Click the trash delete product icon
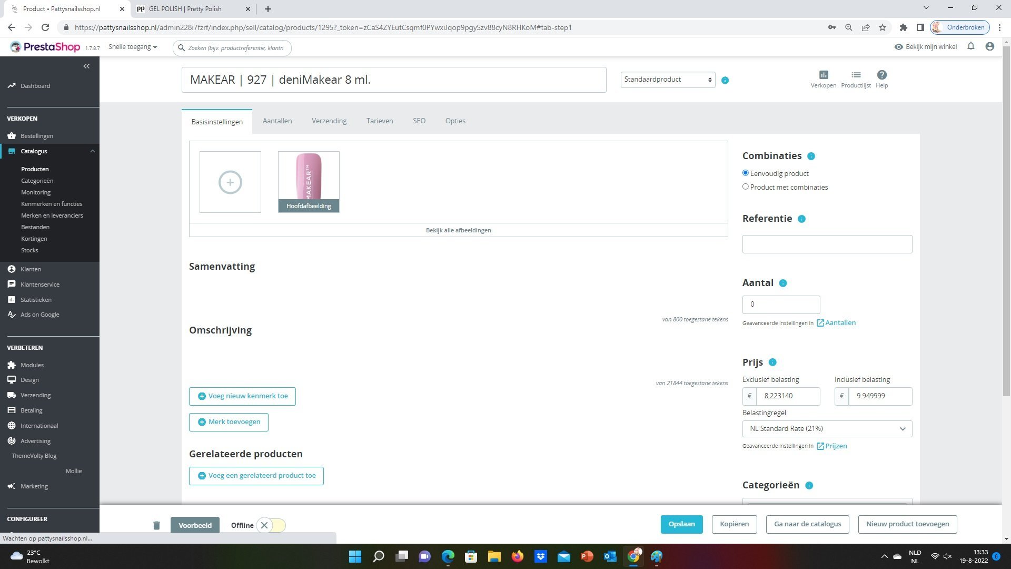This screenshot has height=569, width=1011. point(156,525)
